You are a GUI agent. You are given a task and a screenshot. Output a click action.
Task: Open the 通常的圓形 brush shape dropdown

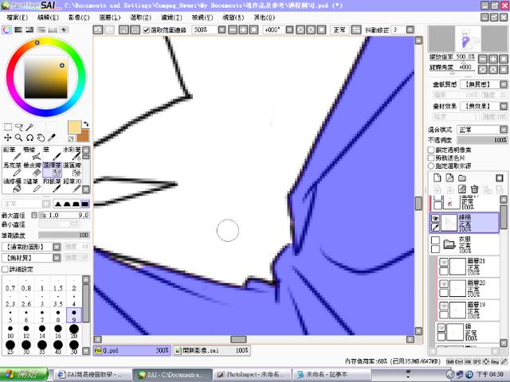point(57,247)
